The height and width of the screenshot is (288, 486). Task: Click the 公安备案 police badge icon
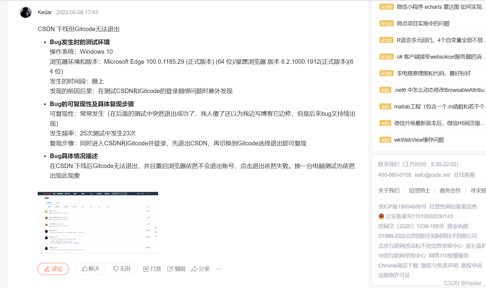(x=381, y=216)
